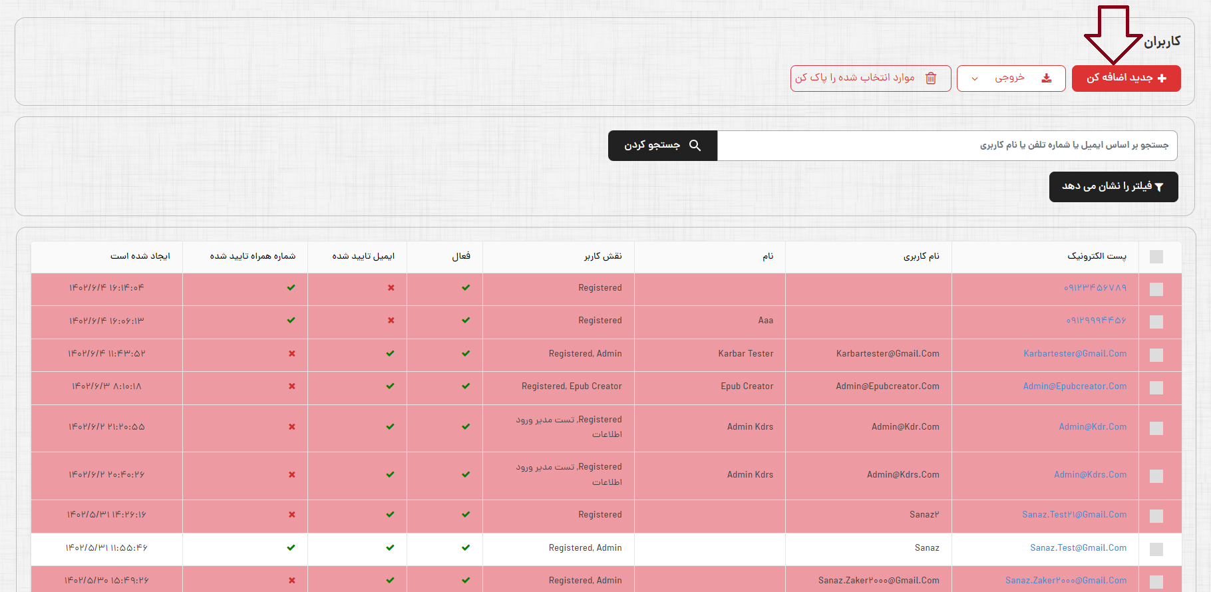Open the Sanaz.Test@Gmail.Com user link
Screen dimensions: 1211x592
(x=1078, y=548)
